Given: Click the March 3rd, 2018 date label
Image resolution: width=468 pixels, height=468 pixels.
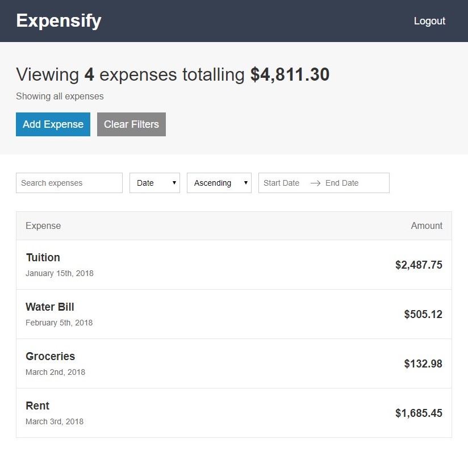Looking at the screenshot, I should pos(55,421).
